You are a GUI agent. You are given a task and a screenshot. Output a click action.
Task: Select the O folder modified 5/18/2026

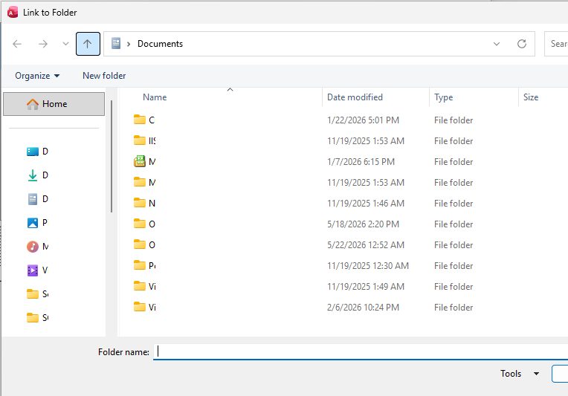click(x=144, y=224)
